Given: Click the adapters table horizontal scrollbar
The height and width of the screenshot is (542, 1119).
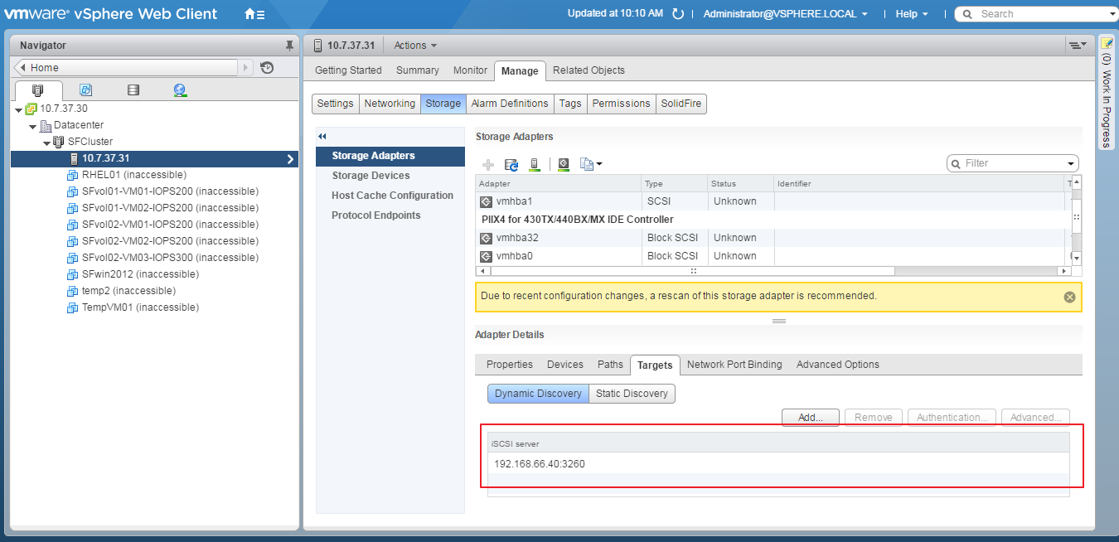Looking at the screenshot, I should pos(691,271).
